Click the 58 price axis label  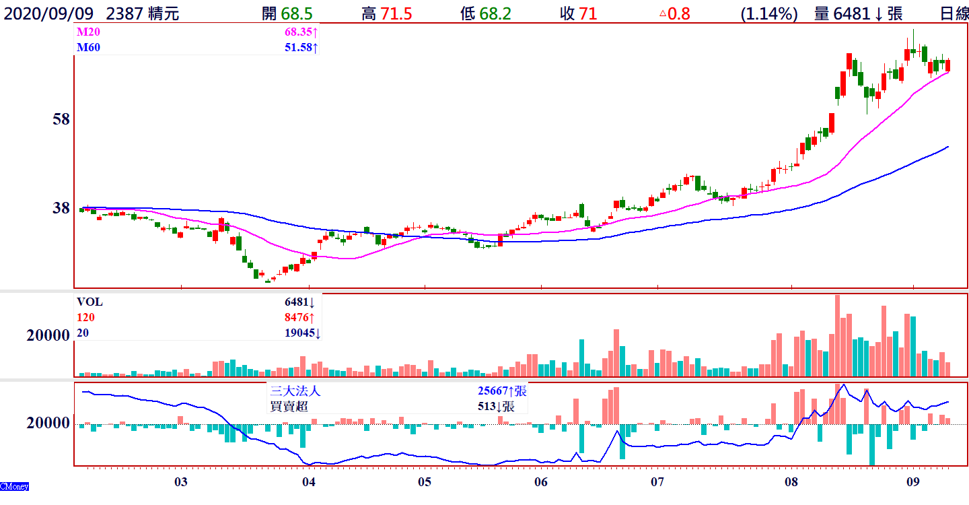(61, 120)
